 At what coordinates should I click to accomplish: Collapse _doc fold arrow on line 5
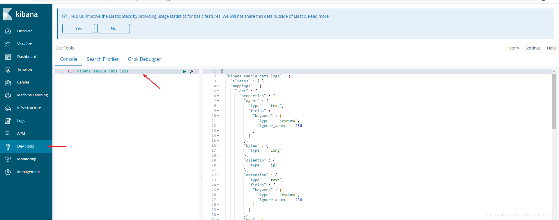(218, 91)
